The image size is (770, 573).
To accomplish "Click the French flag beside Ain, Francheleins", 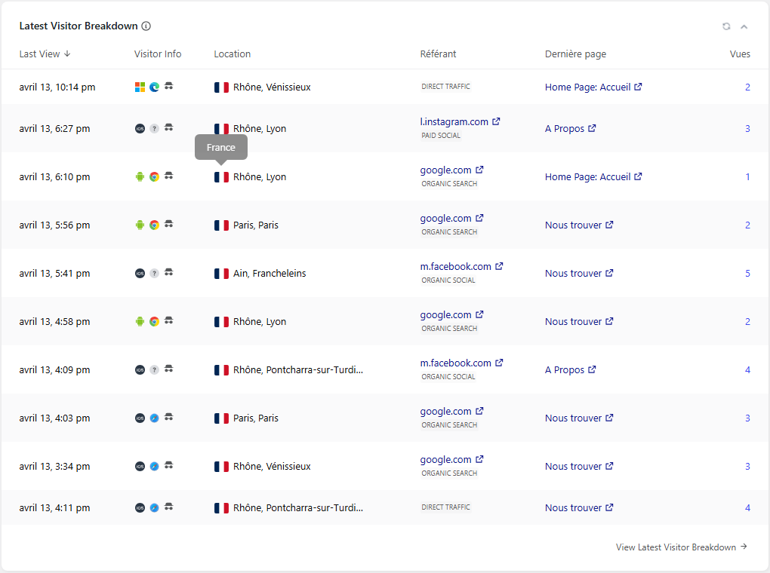I will [x=221, y=274].
